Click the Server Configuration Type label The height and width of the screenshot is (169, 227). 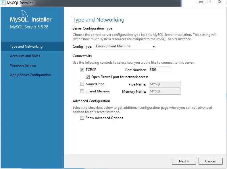93,28
